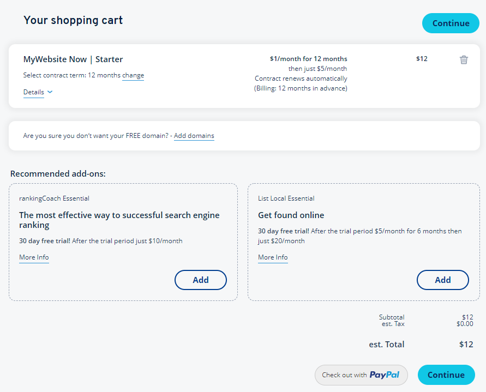Image resolution: width=486 pixels, height=392 pixels.
Task: Click the 'est. Tax' label
Action: (393, 324)
